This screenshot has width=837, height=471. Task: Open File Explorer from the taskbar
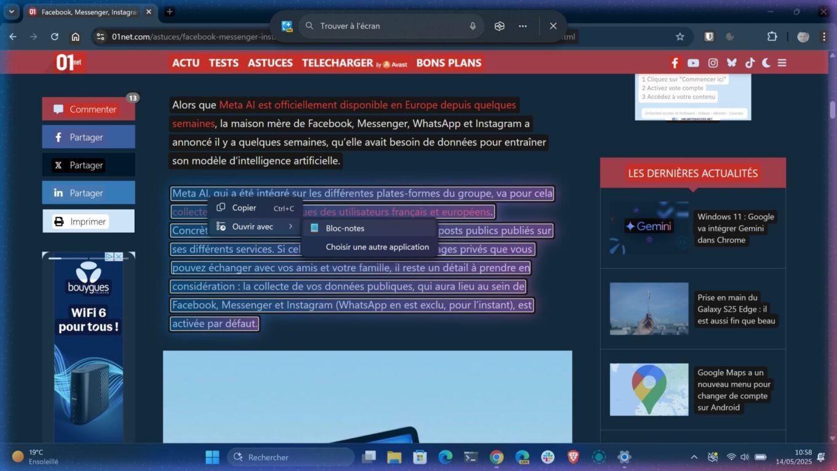[394, 457]
